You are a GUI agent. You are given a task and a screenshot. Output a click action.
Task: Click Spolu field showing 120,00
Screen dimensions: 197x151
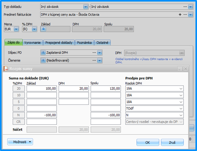pos(106,89)
